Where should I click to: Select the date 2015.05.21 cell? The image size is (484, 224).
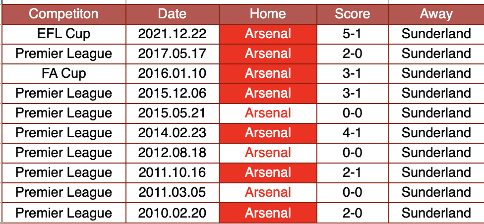pos(172,113)
